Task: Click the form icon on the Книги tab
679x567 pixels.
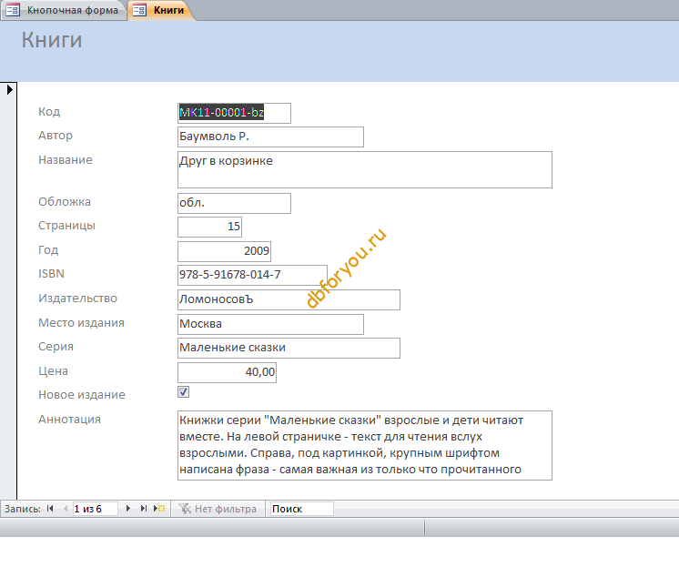Action: (139, 9)
